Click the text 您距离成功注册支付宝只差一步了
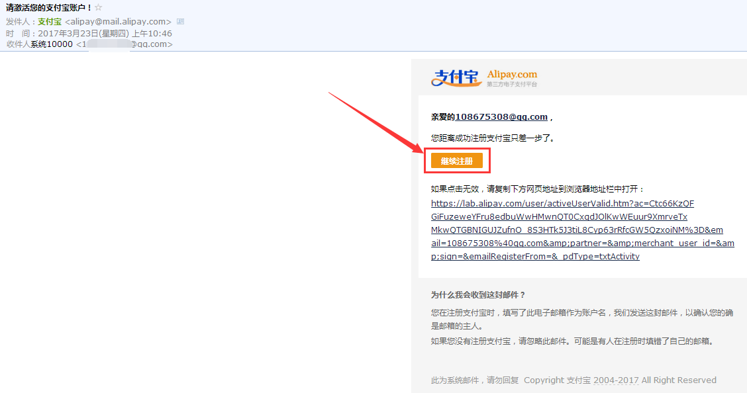The height and width of the screenshot is (393, 747). (x=493, y=139)
